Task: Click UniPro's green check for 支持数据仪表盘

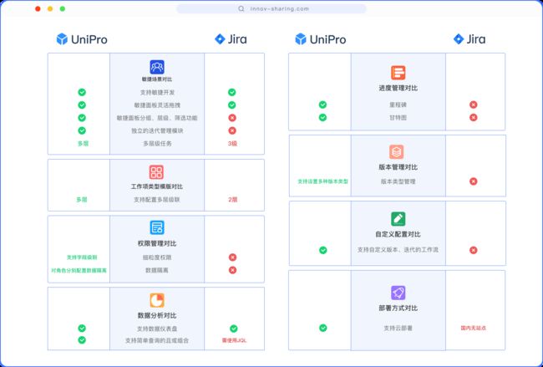Action: click(82, 329)
